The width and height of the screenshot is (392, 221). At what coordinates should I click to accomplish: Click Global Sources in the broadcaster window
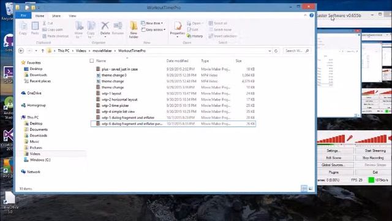tap(334, 165)
